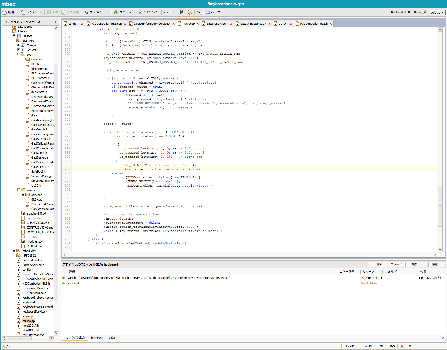Click the magic wand format code icon

pos(199,12)
